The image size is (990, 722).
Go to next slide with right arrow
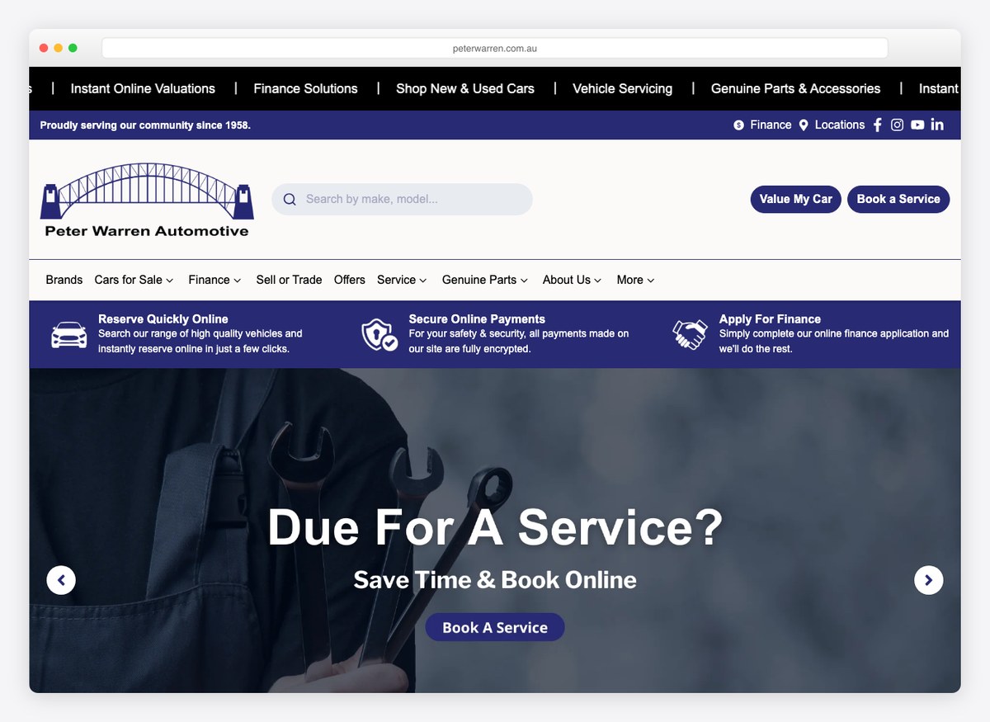929,580
